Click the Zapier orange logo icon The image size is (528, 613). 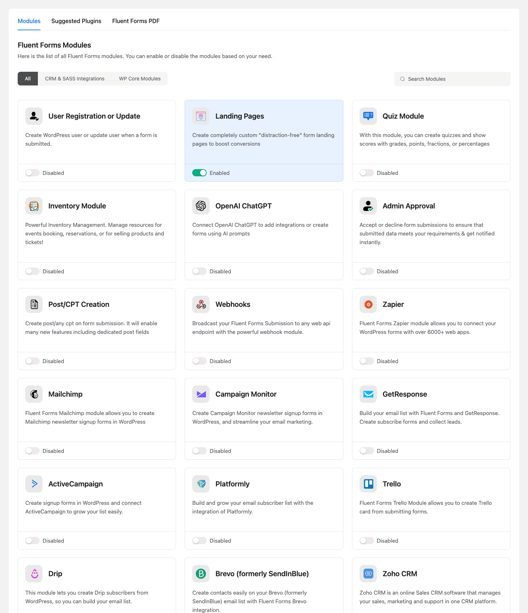[368, 304]
